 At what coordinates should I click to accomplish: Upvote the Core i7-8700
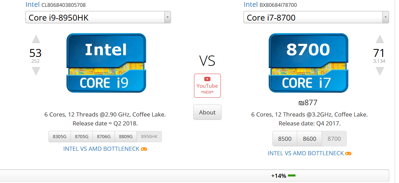click(380, 39)
